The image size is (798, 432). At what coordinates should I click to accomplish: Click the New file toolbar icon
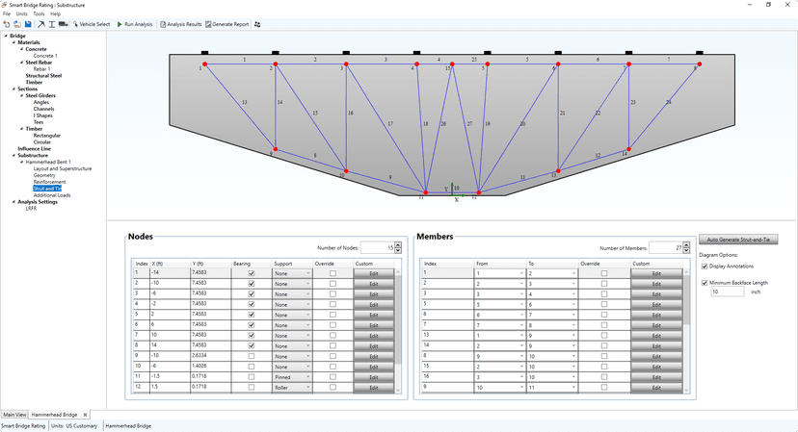[6, 24]
